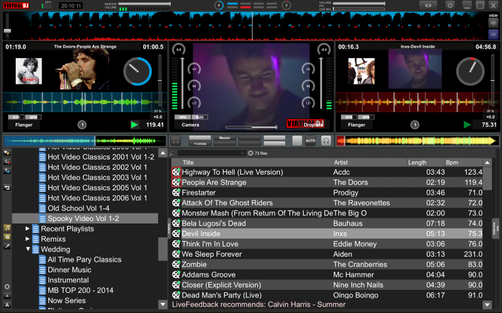Sort track list by Bpm column
Image resolution: width=502 pixels, height=313 pixels.
coord(463,162)
